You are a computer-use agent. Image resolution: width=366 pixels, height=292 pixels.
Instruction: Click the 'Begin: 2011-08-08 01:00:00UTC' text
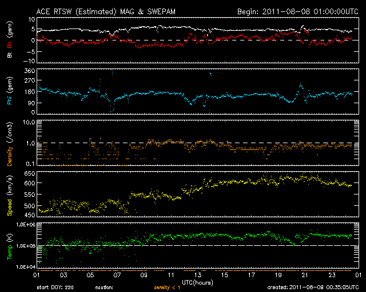click(298, 11)
